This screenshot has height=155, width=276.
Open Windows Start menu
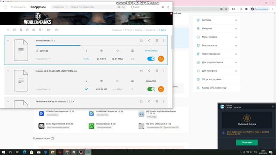[x=3, y=152]
